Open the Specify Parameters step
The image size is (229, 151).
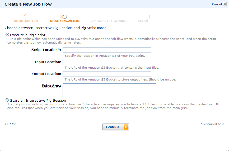65,21
